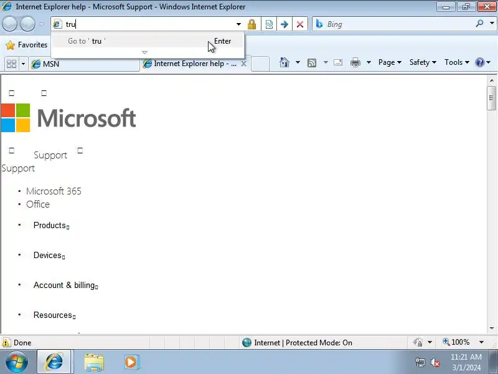Open the zoom level dropdown arrow
The height and width of the screenshot is (374, 498).
481,342
